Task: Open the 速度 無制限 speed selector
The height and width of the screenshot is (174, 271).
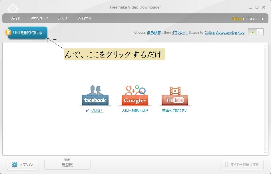Action: 67,165
